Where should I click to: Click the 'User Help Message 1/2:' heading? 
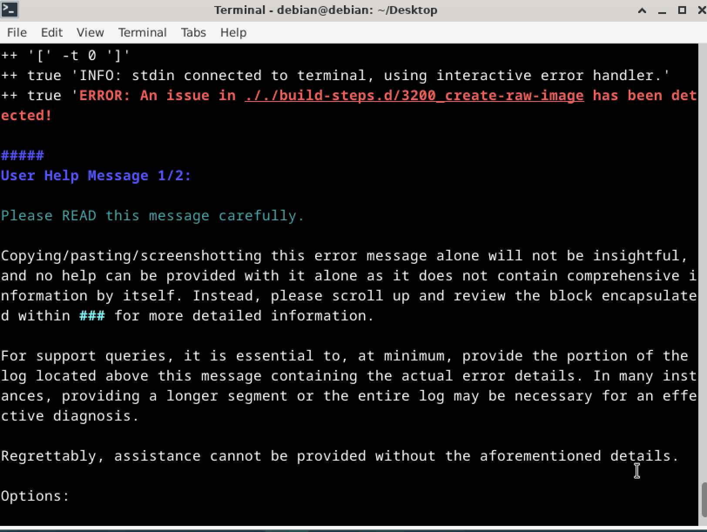tap(96, 176)
